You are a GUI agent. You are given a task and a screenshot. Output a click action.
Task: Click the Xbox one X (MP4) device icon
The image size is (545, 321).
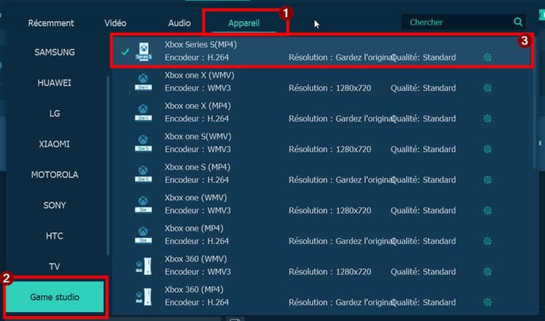pos(143,112)
